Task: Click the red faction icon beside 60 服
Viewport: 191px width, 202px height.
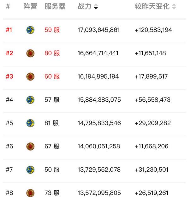Action: 31,77
